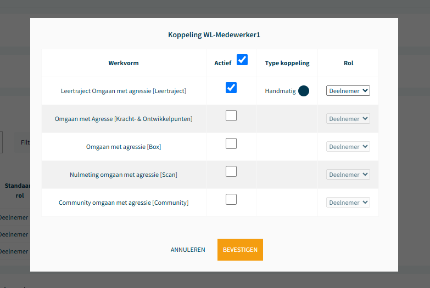Image resolution: width=430 pixels, height=288 pixels.
Task: Expand the role dropdown for Kracht- & Ontwikkelpunten
Action: coord(348,119)
